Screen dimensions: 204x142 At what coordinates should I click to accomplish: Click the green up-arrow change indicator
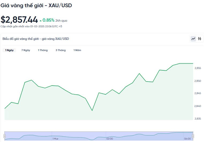coord(41,20)
